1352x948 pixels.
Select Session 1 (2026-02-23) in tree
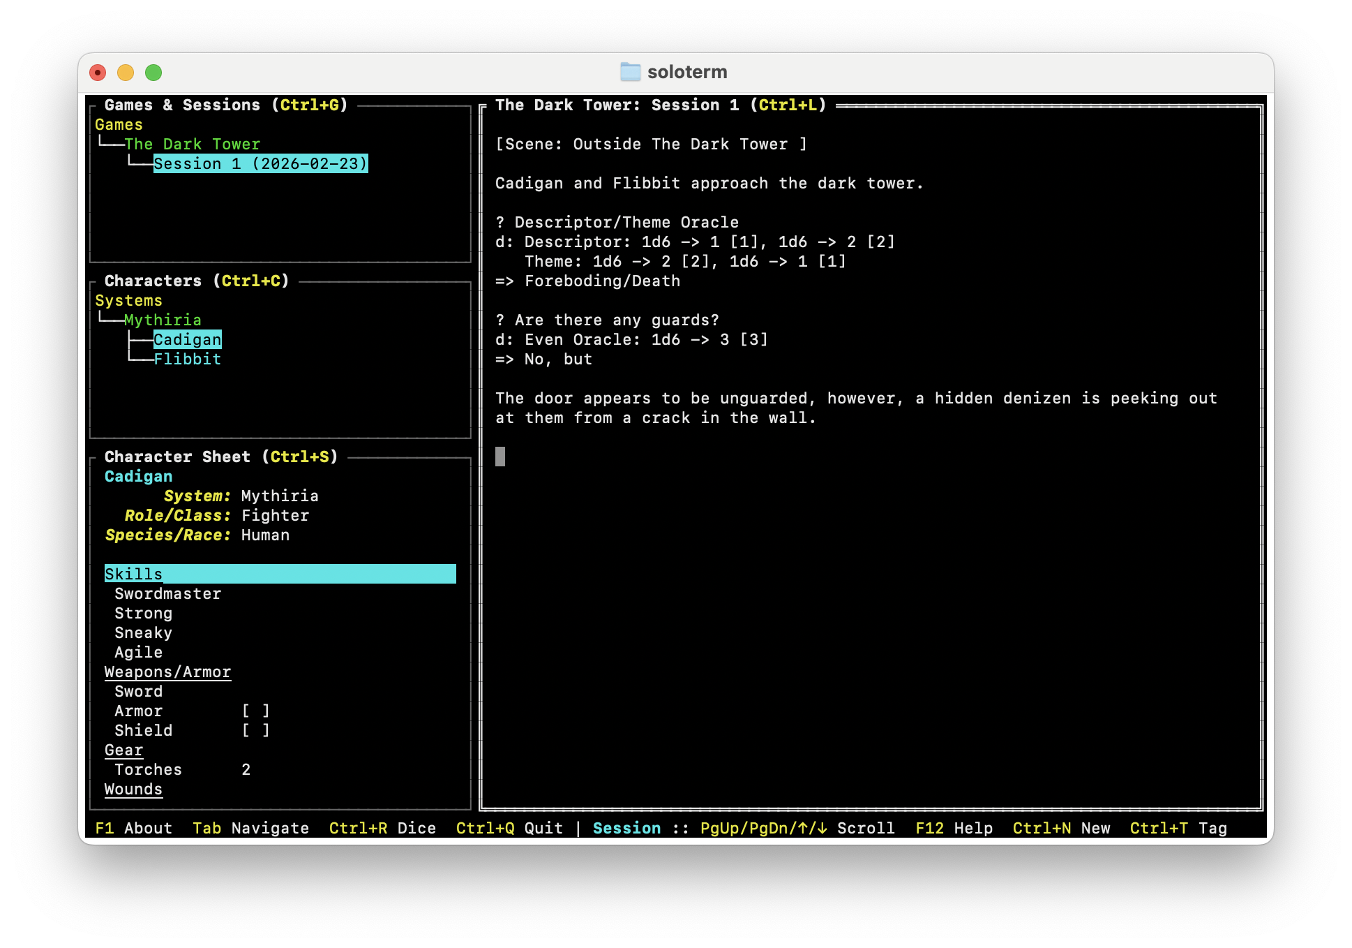260,163
